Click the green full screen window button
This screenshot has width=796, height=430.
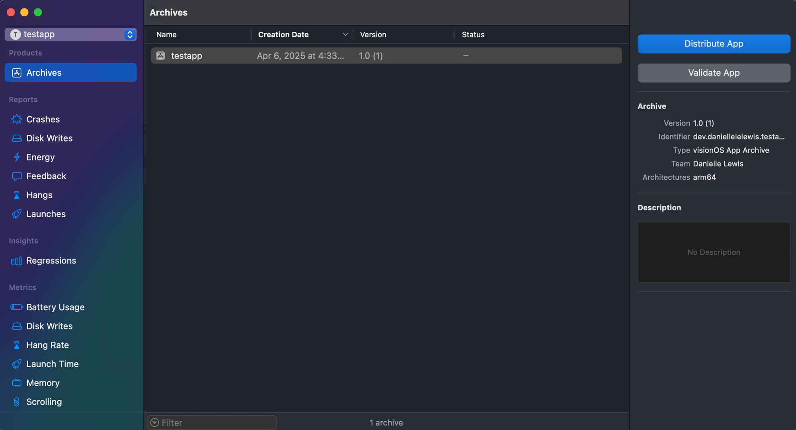pos(38,12)
